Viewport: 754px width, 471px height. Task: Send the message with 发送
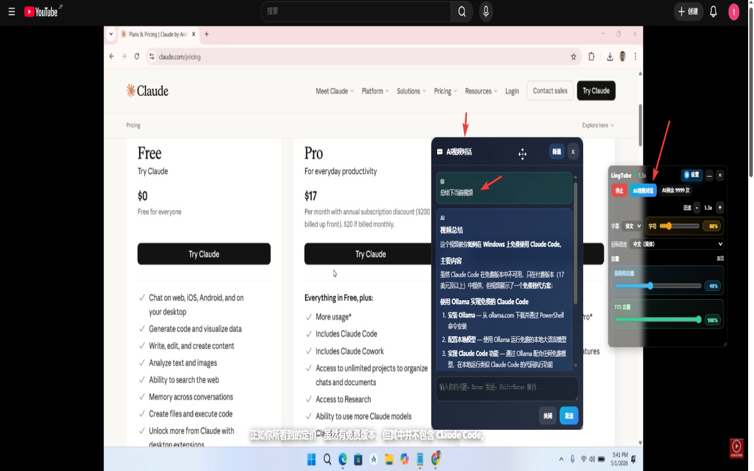click(x=569, y=416)
